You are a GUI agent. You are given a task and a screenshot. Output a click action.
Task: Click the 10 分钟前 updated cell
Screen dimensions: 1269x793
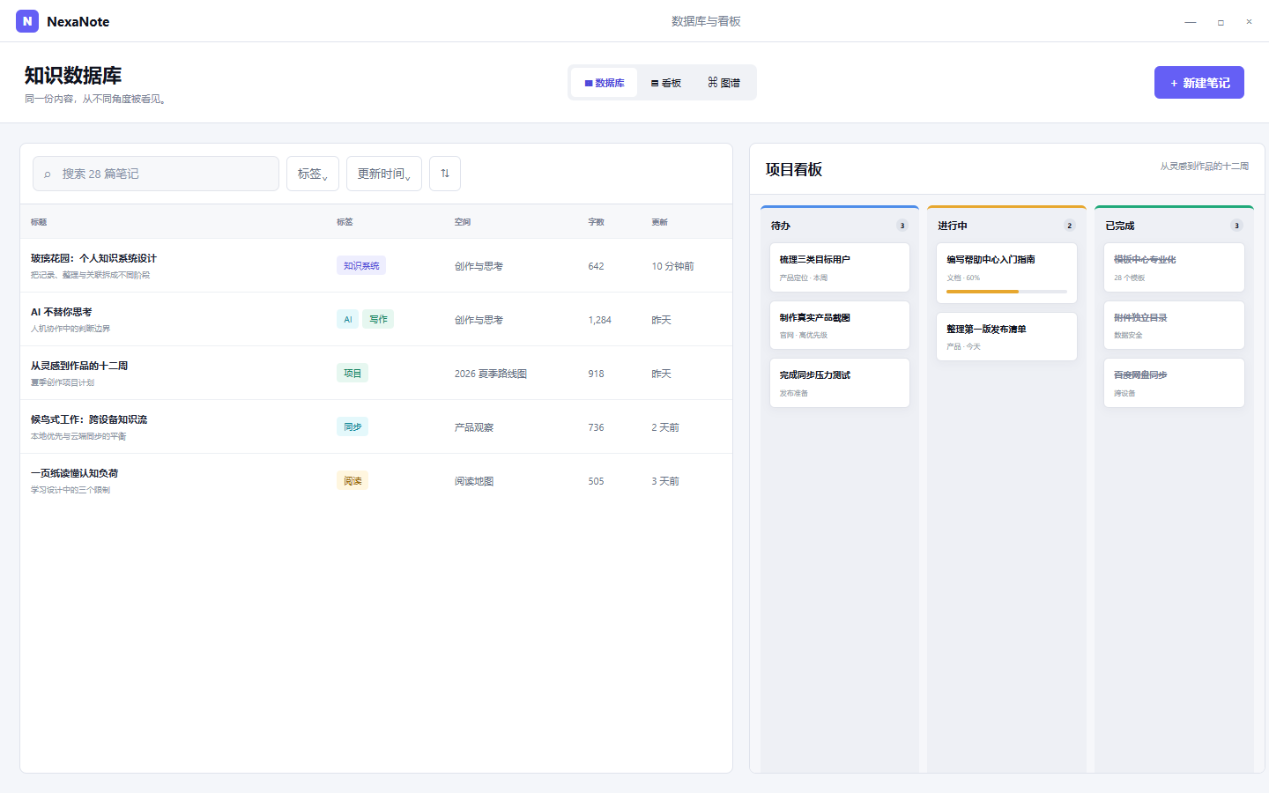tap(673, 266)
